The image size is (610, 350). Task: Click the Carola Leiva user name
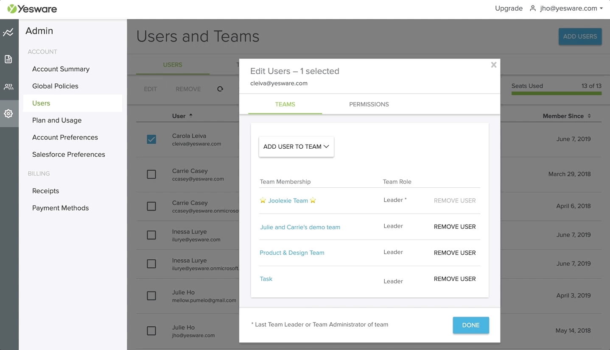click(189, 136)
